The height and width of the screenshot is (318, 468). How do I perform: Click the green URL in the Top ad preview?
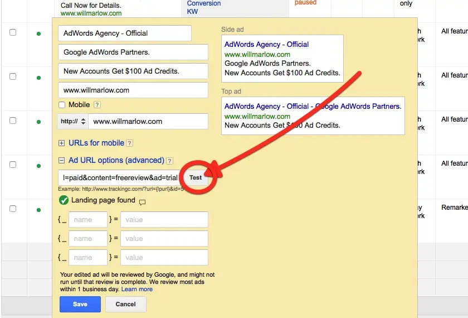257,117
